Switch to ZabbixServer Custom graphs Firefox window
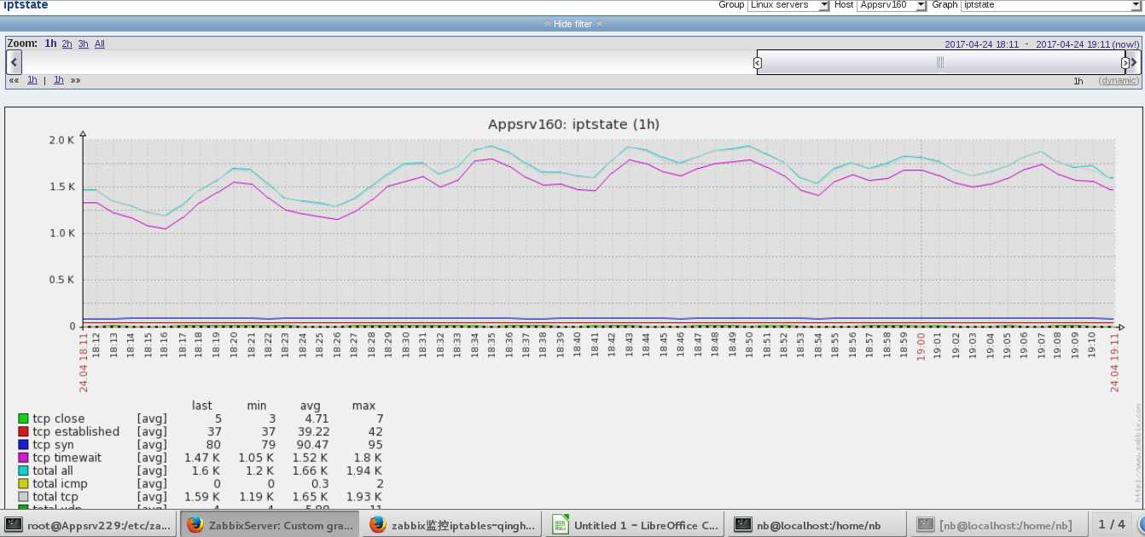Screen dimensions: 1145x537 pyautogui.click(x=270, y=525)
